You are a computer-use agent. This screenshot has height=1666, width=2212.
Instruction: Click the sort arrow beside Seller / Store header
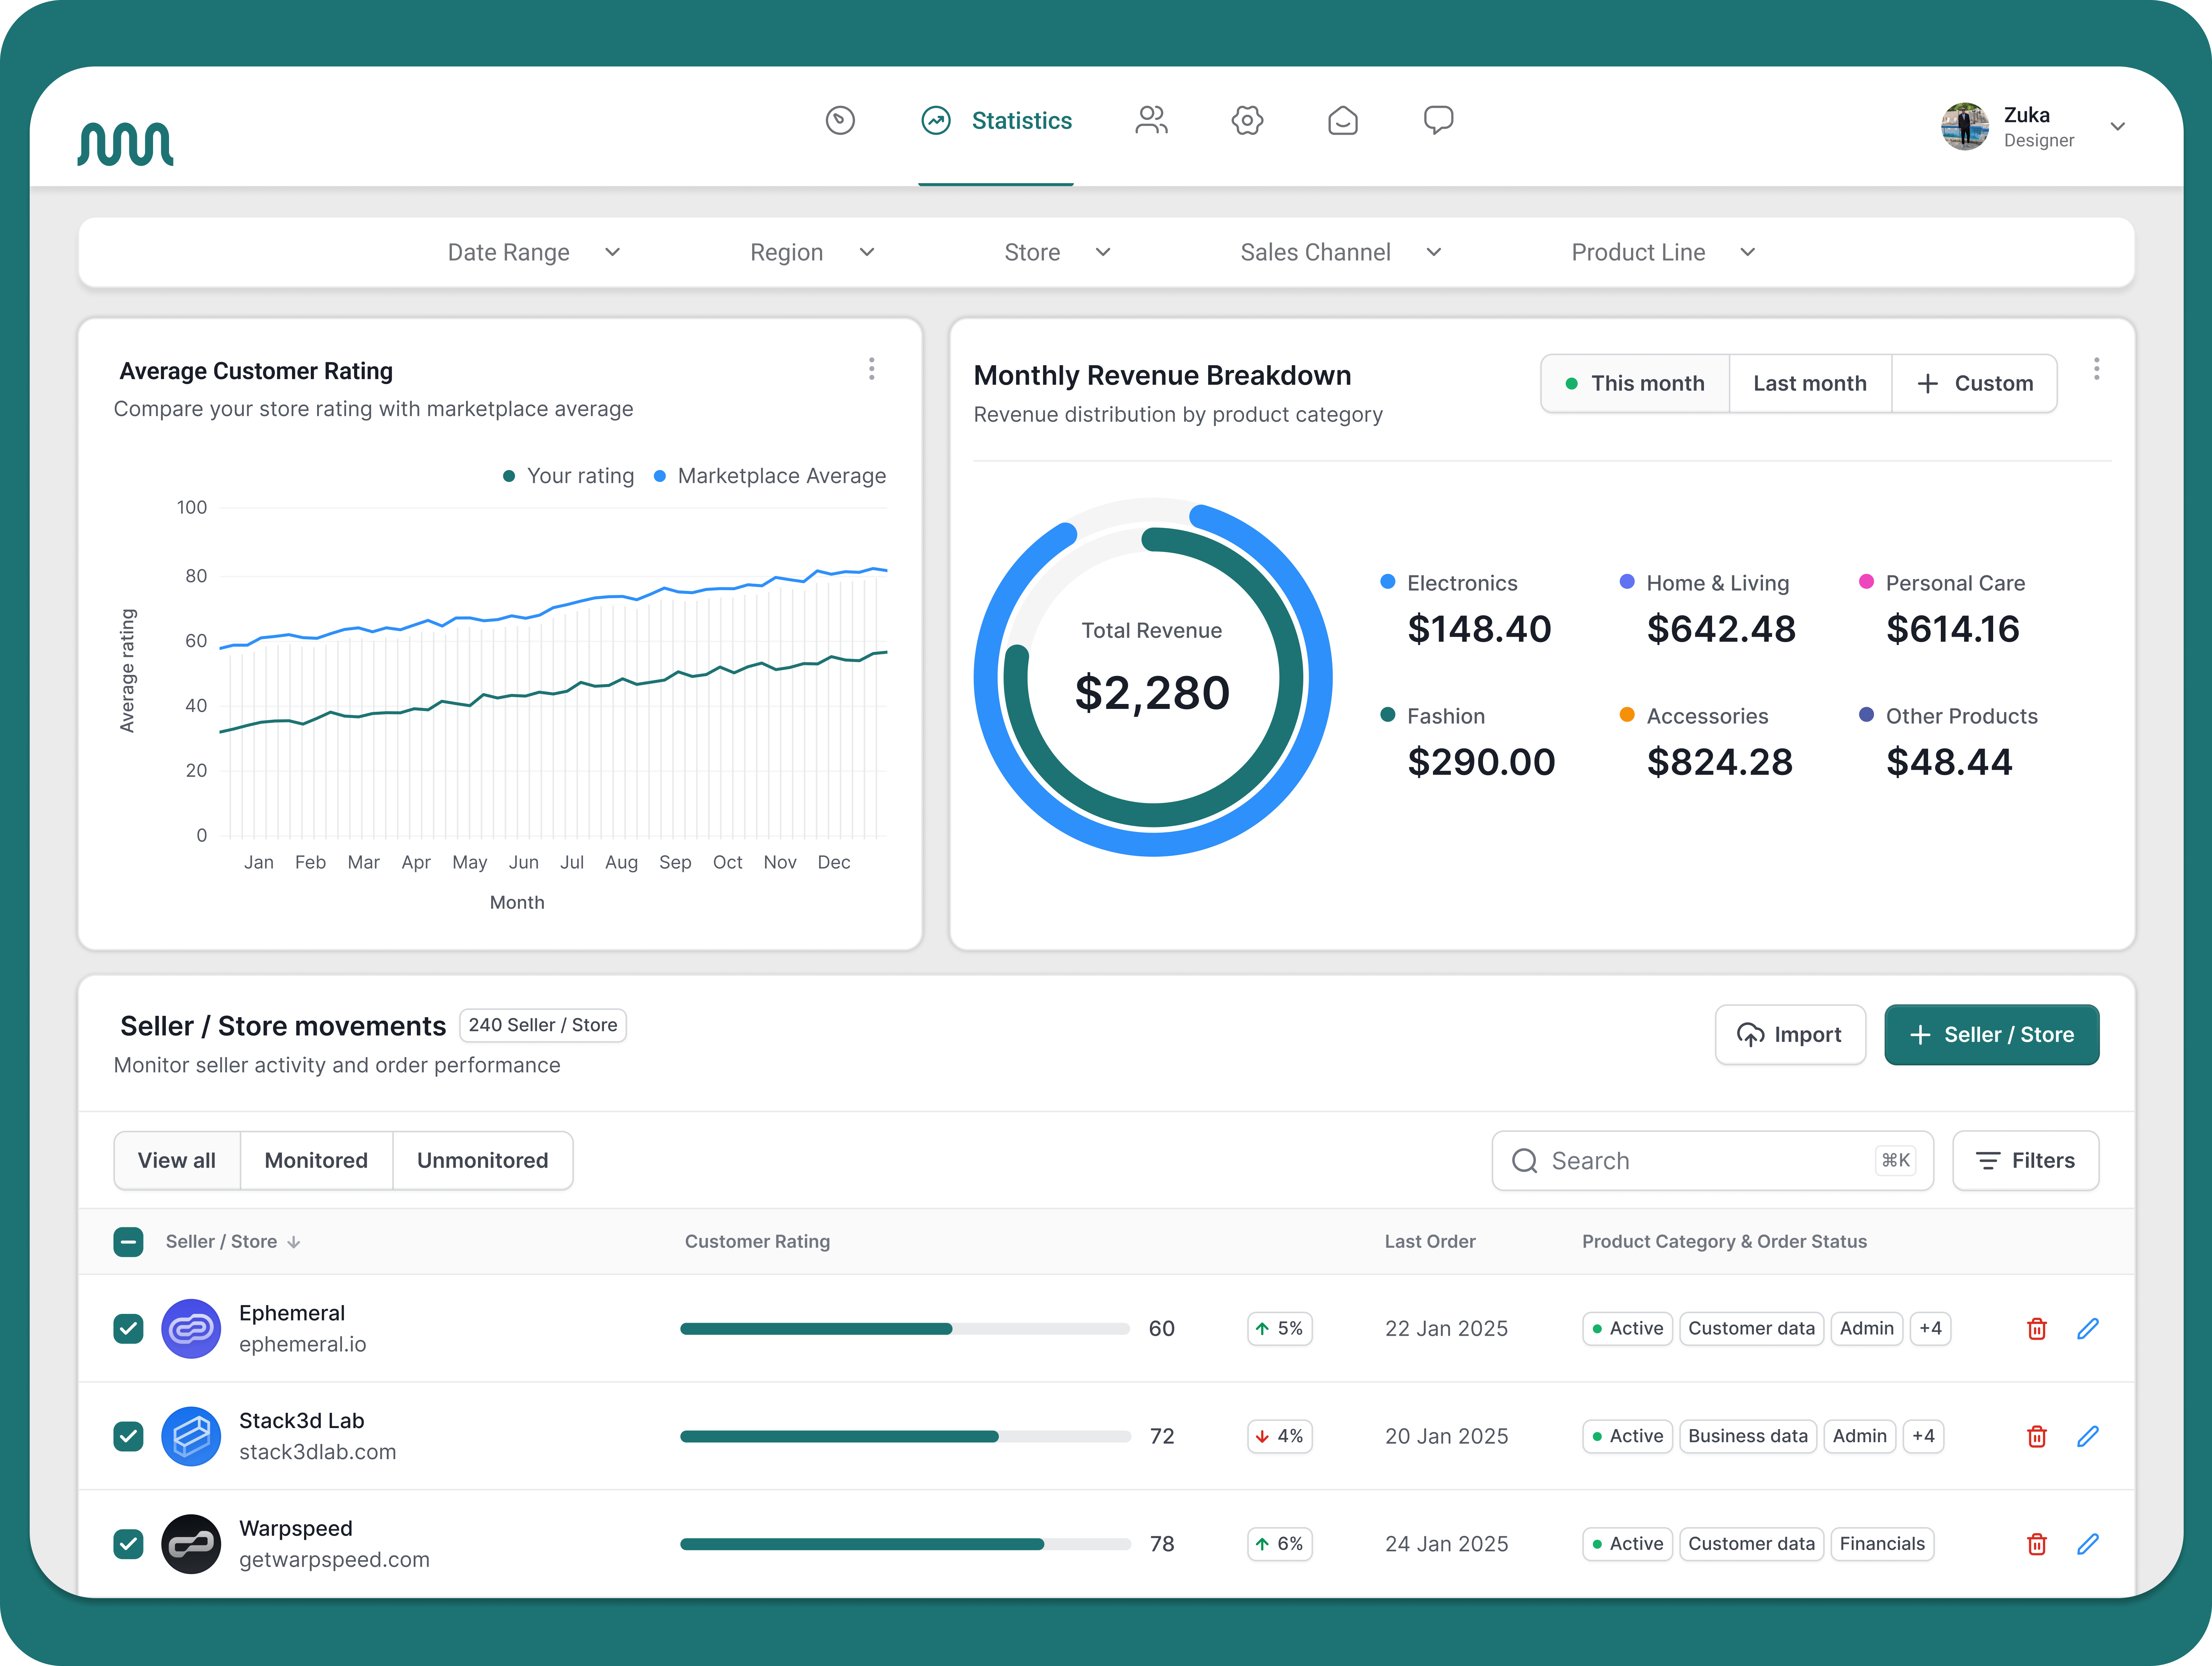coord(294,1242)
